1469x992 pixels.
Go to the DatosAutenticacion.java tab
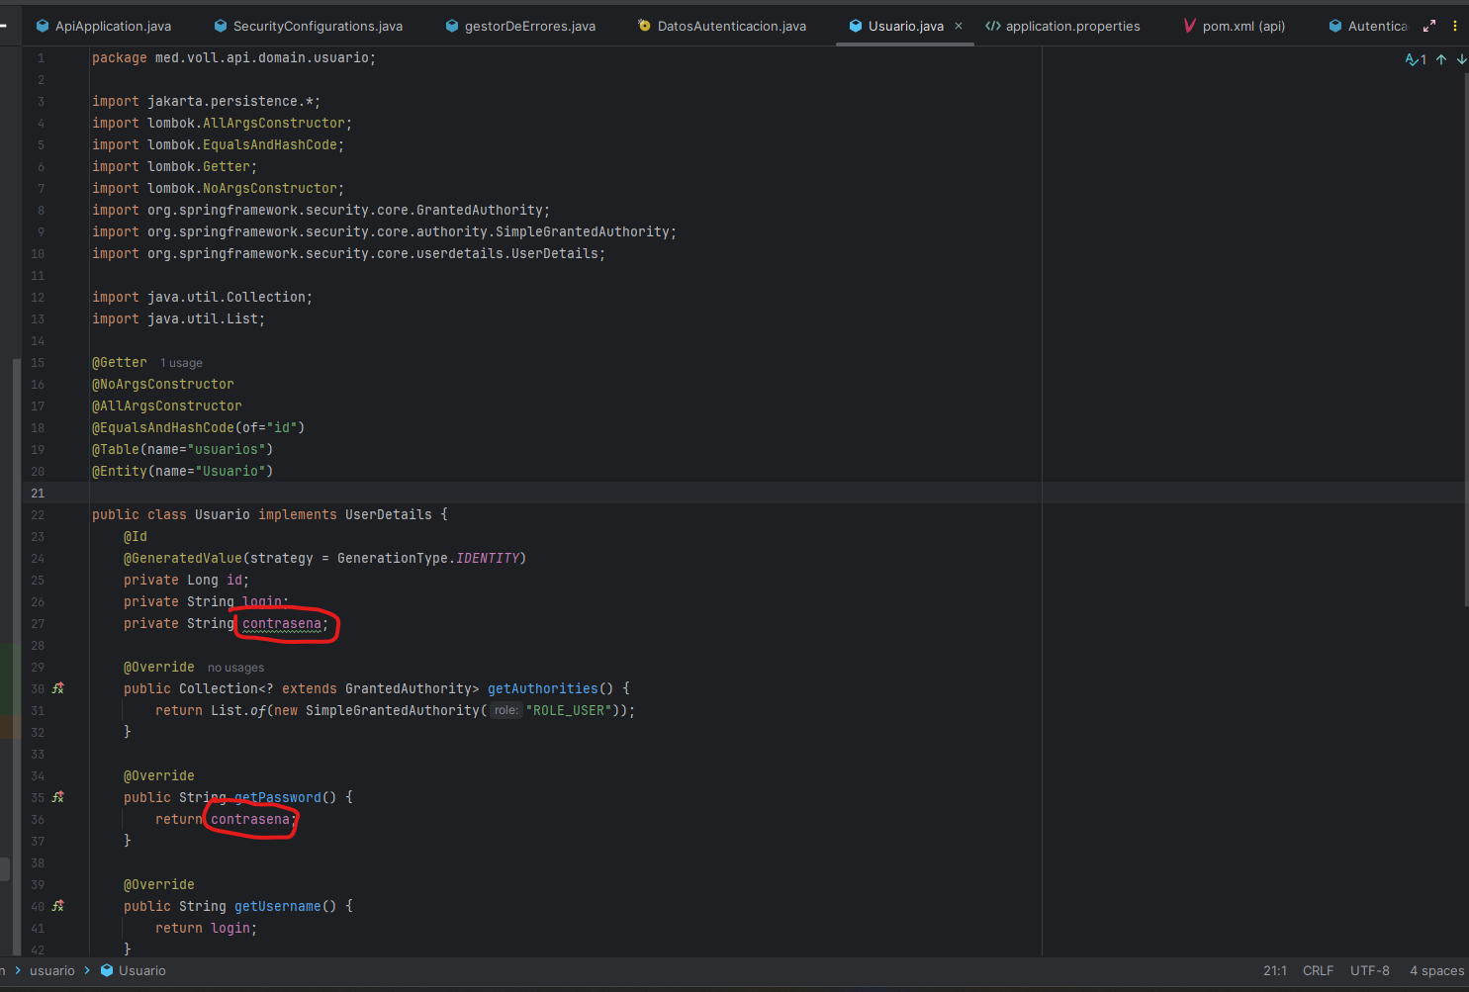coord(721,26)
